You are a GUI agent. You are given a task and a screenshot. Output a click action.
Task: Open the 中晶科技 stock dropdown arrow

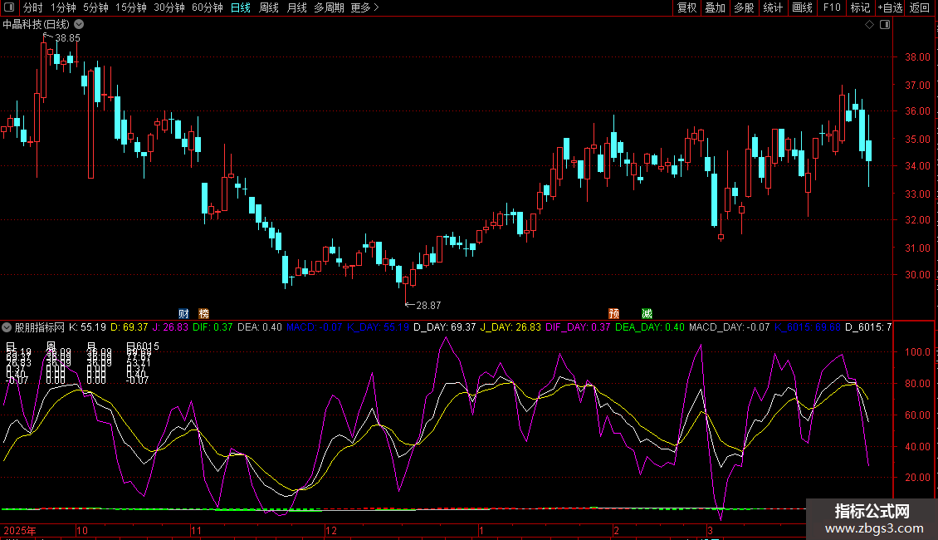click(79, 25)
